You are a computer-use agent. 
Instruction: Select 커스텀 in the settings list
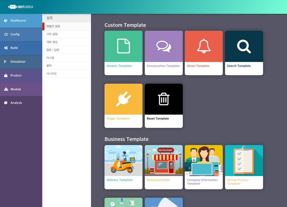click(x=67, y=58)
